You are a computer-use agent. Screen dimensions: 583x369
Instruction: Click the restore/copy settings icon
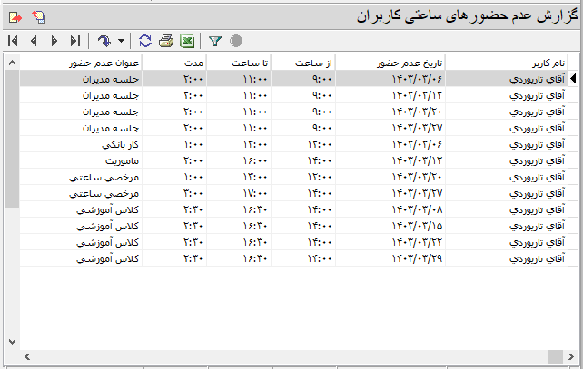coord(38,17)
